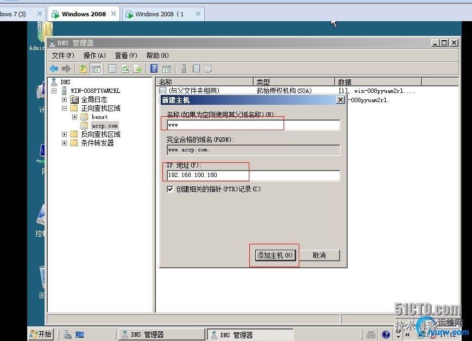Image resolution: width=472 pixels, height=341 pixels.
Task: Click the 添加主机(H) button
Action: click(x=275, y=255)
